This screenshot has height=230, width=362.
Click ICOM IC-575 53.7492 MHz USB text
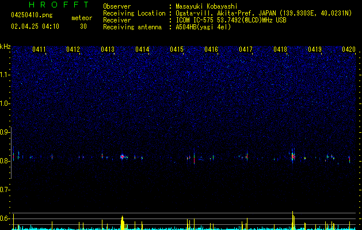(231, 20)
